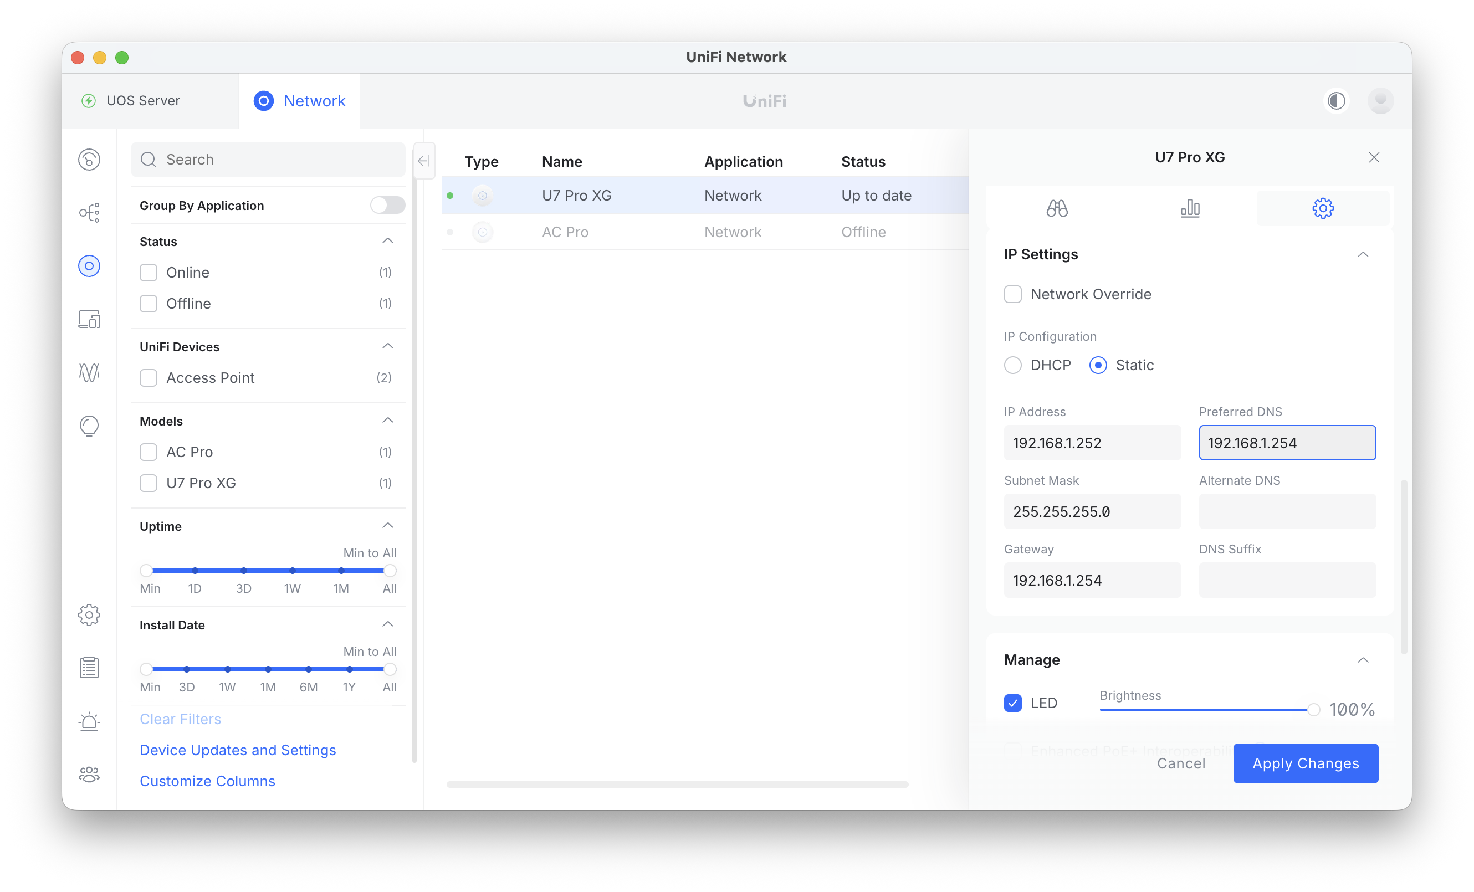Collapse the IP Settings section

tap(1362, 254)
